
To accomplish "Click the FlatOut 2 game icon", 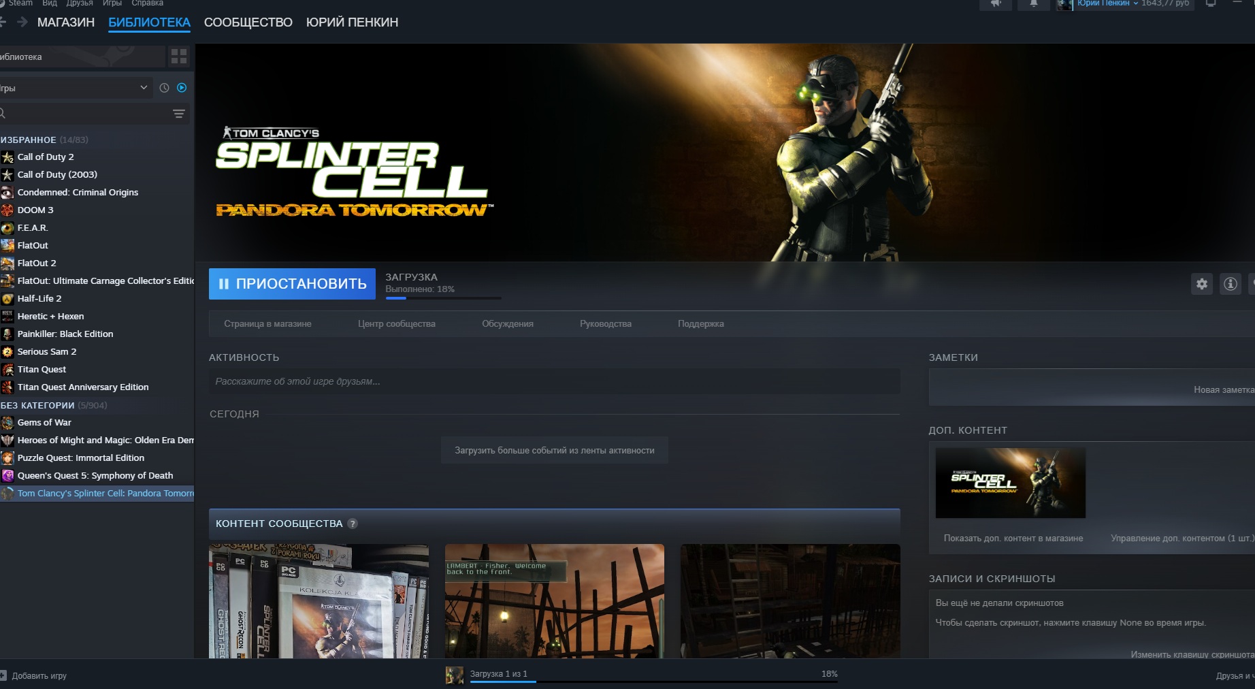I will 7,263.
